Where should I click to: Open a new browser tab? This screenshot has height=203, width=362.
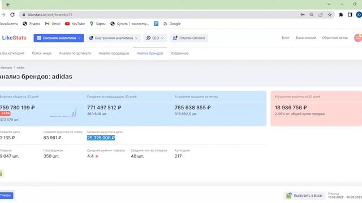[8, 5]
